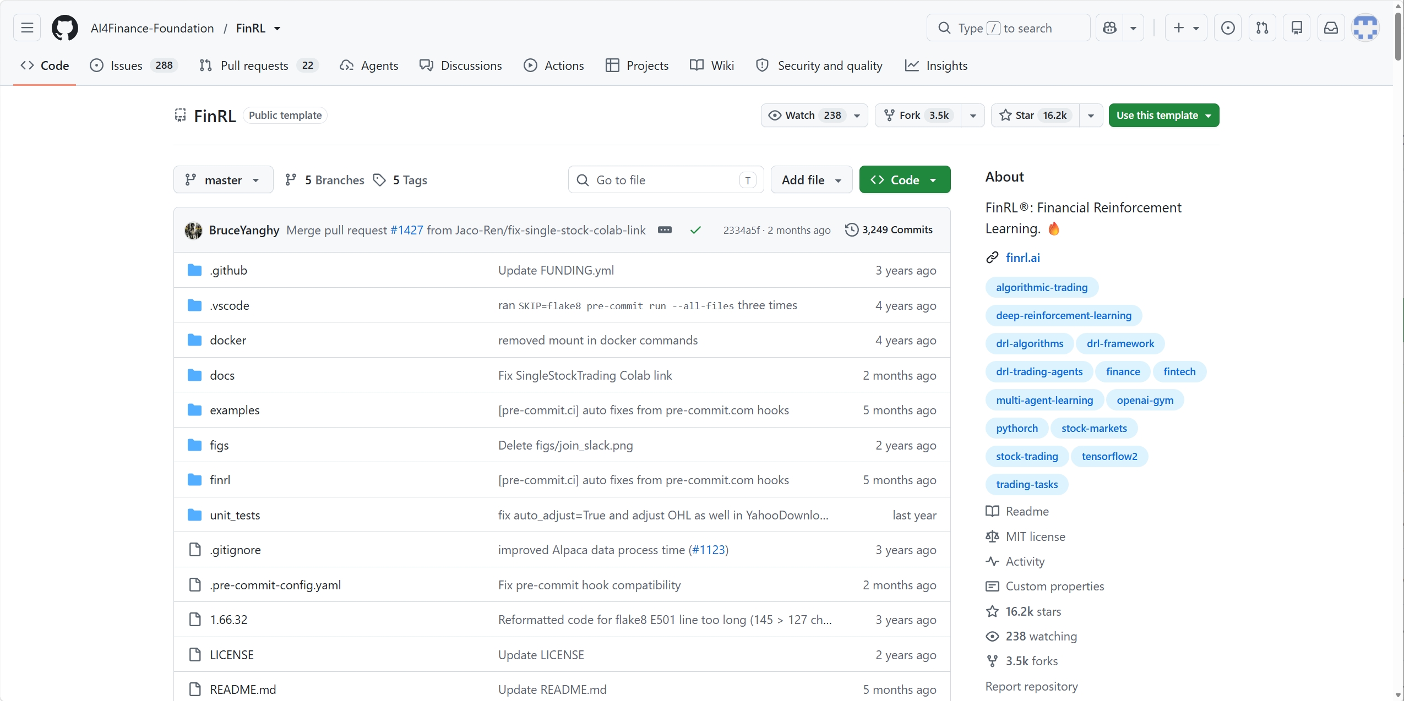The image size is (1404, 701).
Task: Open the repositories icon in header
Action: click(1297, 28)
